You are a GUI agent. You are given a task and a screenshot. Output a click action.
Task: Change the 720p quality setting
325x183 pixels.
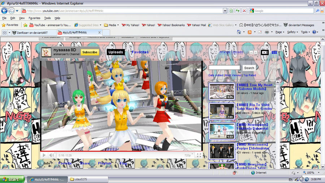[188, 155]
